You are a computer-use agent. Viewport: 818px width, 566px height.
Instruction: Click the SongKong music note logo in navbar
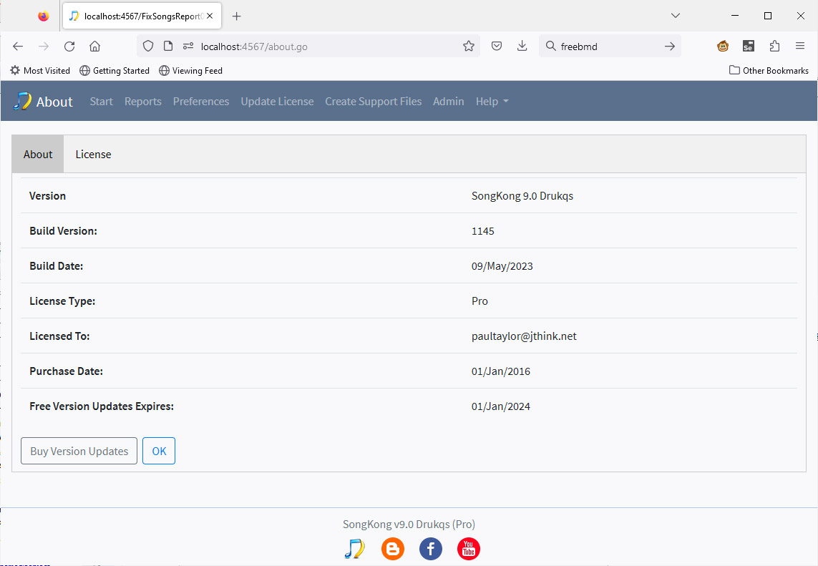click(x=22, y=101)
